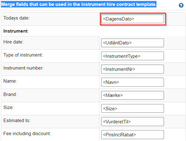The height and width of the screenshot is (141, 186).
Task: Select the InstrumentNr merge field box
Action: 133,69
